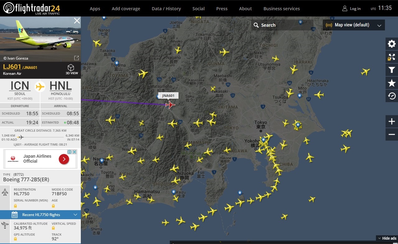Image resolution: width=398 pixels, height=244 pixels.
Task: Open the Data / History menu
Action: (x=166, y=9)
